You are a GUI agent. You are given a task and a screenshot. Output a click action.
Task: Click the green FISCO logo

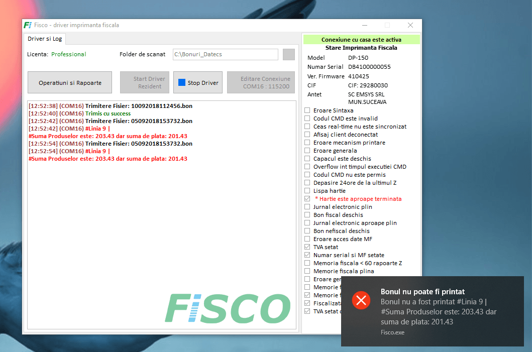point(228,308)
